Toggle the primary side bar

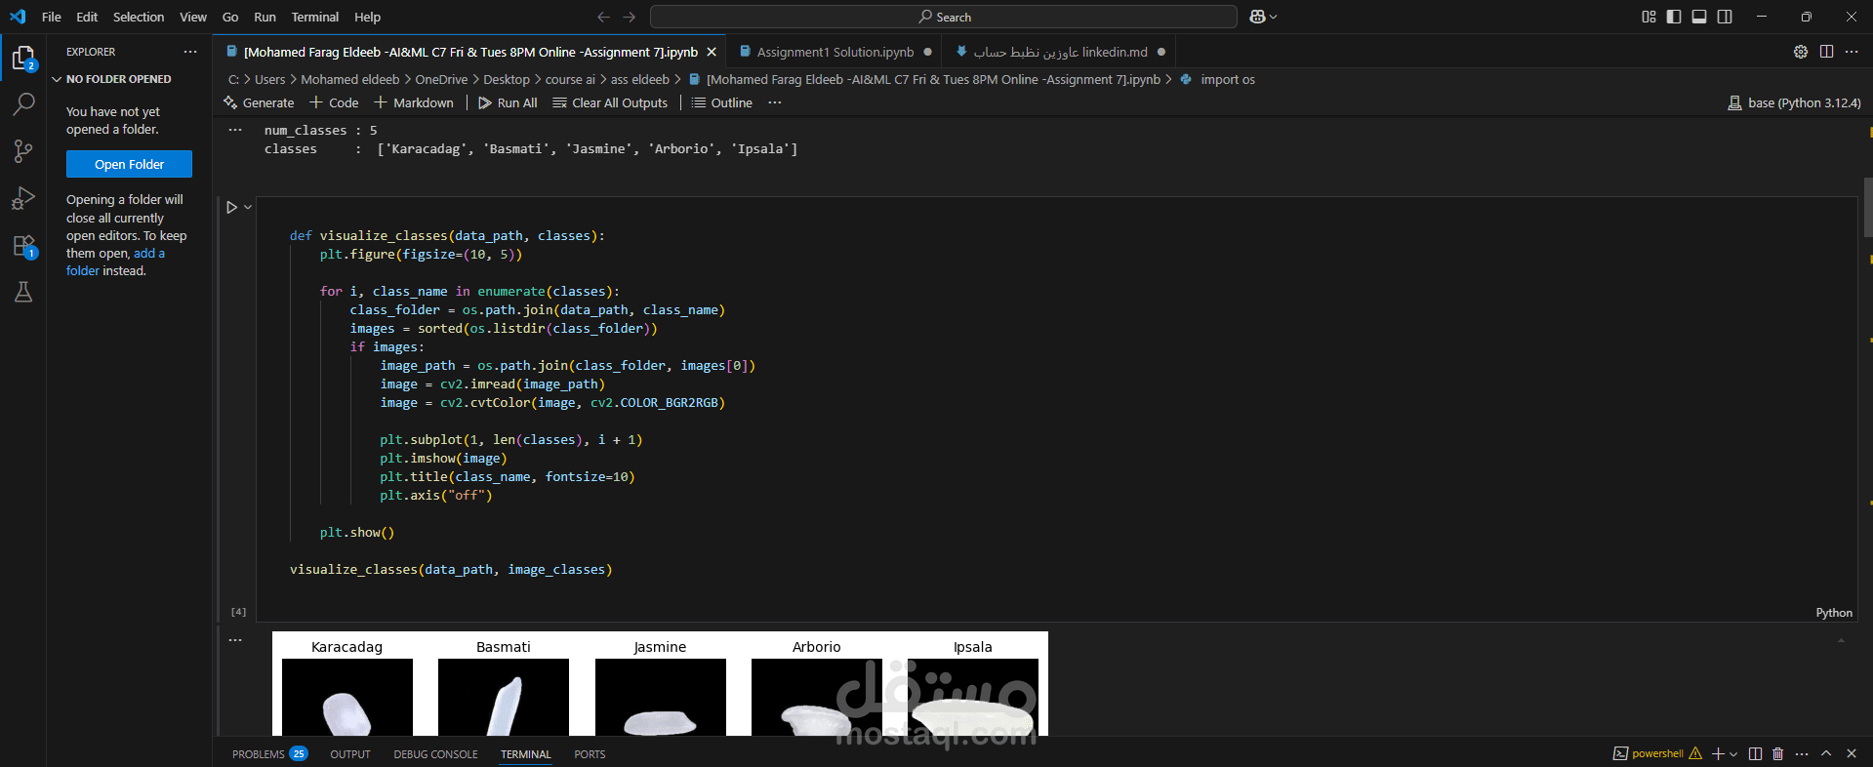point(1674,17)
